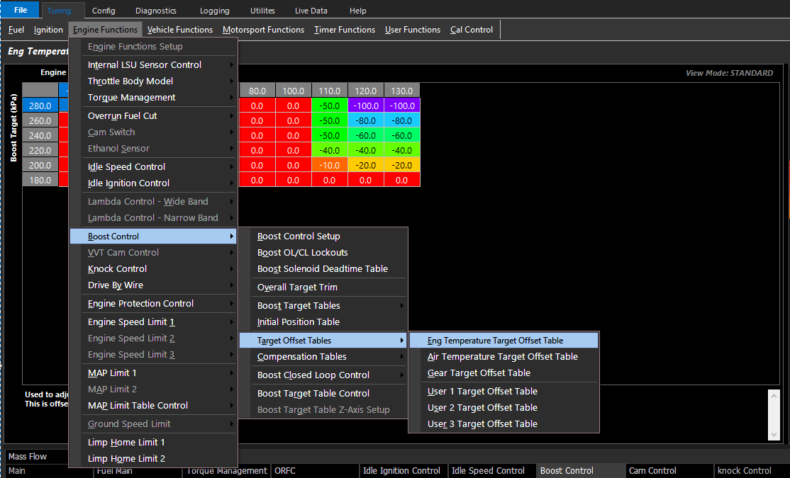Open the Config tab
This screenshot has height=478, width=790.
click(x=104, y=11)
